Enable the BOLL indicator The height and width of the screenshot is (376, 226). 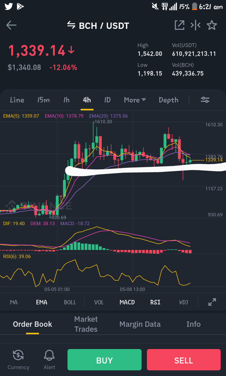(70, 302)
